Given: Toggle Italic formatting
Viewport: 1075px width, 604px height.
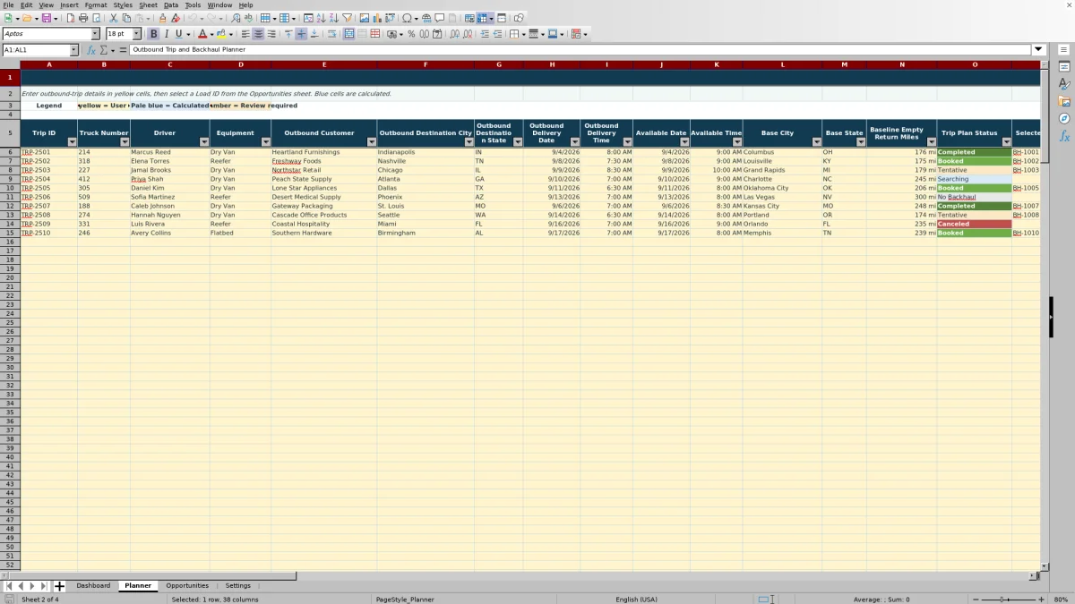Looking at the screenshot, I should [x=167, y=34].
